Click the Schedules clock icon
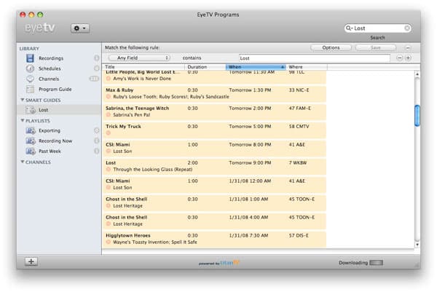The image size is (437, 292). pyautogui.click(x=30, y=68)
